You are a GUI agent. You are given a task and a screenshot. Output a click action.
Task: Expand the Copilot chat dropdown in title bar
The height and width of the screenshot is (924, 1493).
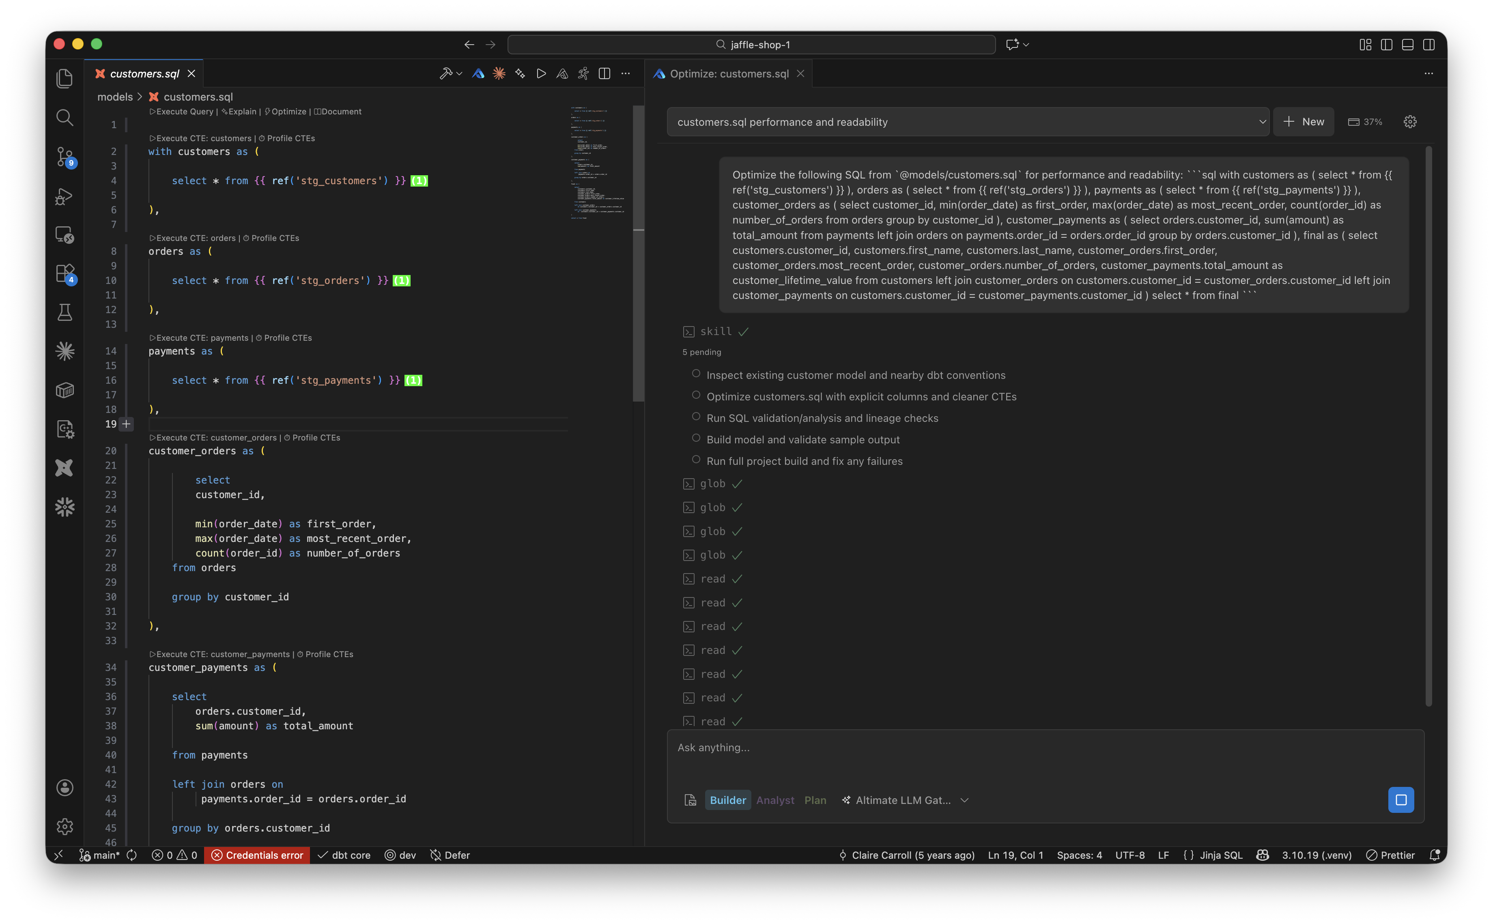1026,45
